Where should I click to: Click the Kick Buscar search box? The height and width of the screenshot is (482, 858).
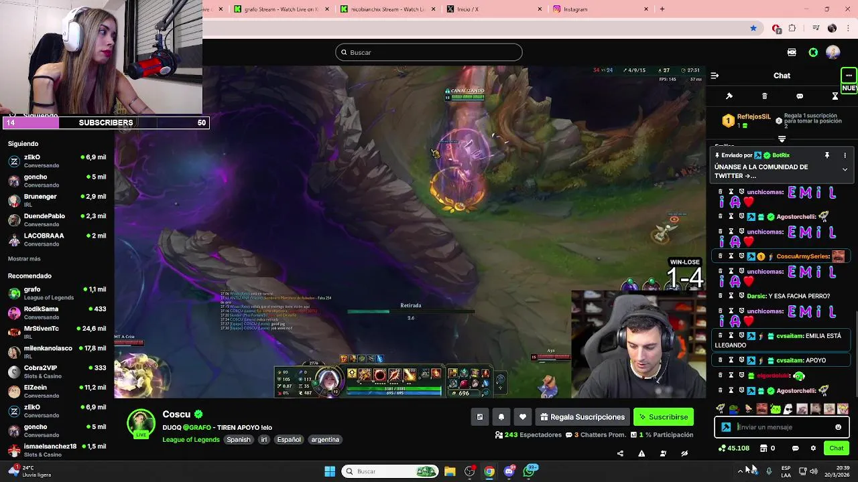tap(429, 52)
